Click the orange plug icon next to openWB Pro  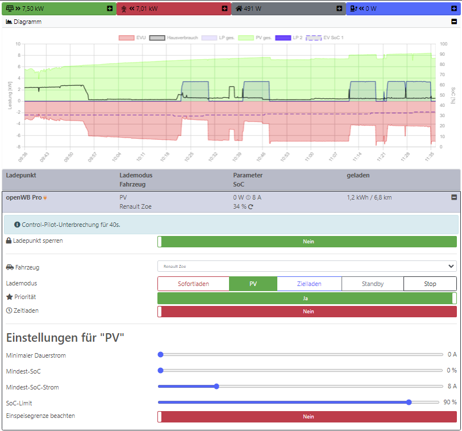pyautogui.click(x=45, y=198)
